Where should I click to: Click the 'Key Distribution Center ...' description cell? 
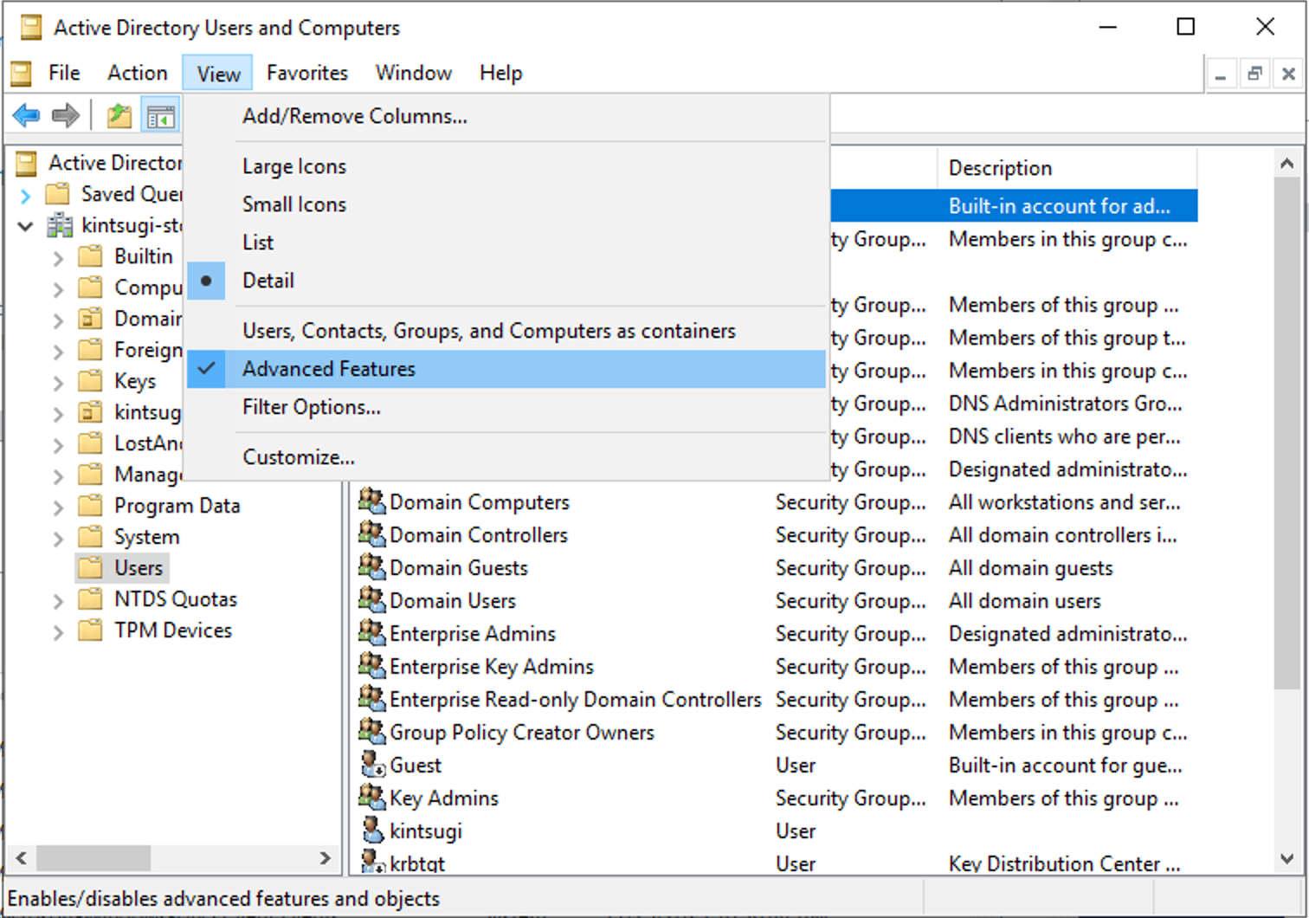click(1064, 863)
